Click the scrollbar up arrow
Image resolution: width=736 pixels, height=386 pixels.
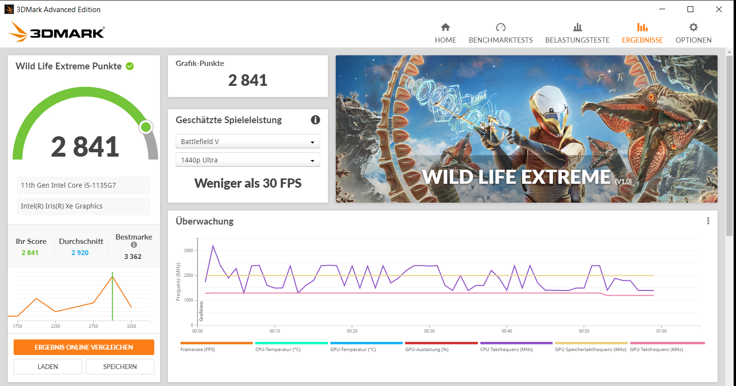tap(729, 51)
